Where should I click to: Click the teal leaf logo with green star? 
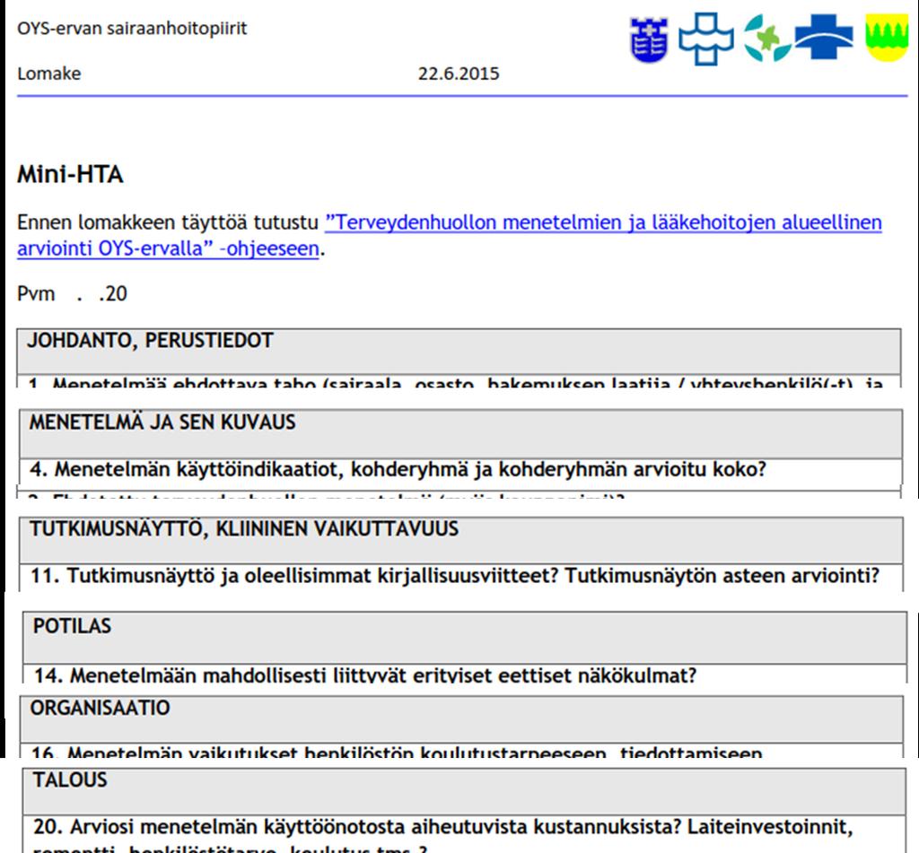tap(767, 38)
